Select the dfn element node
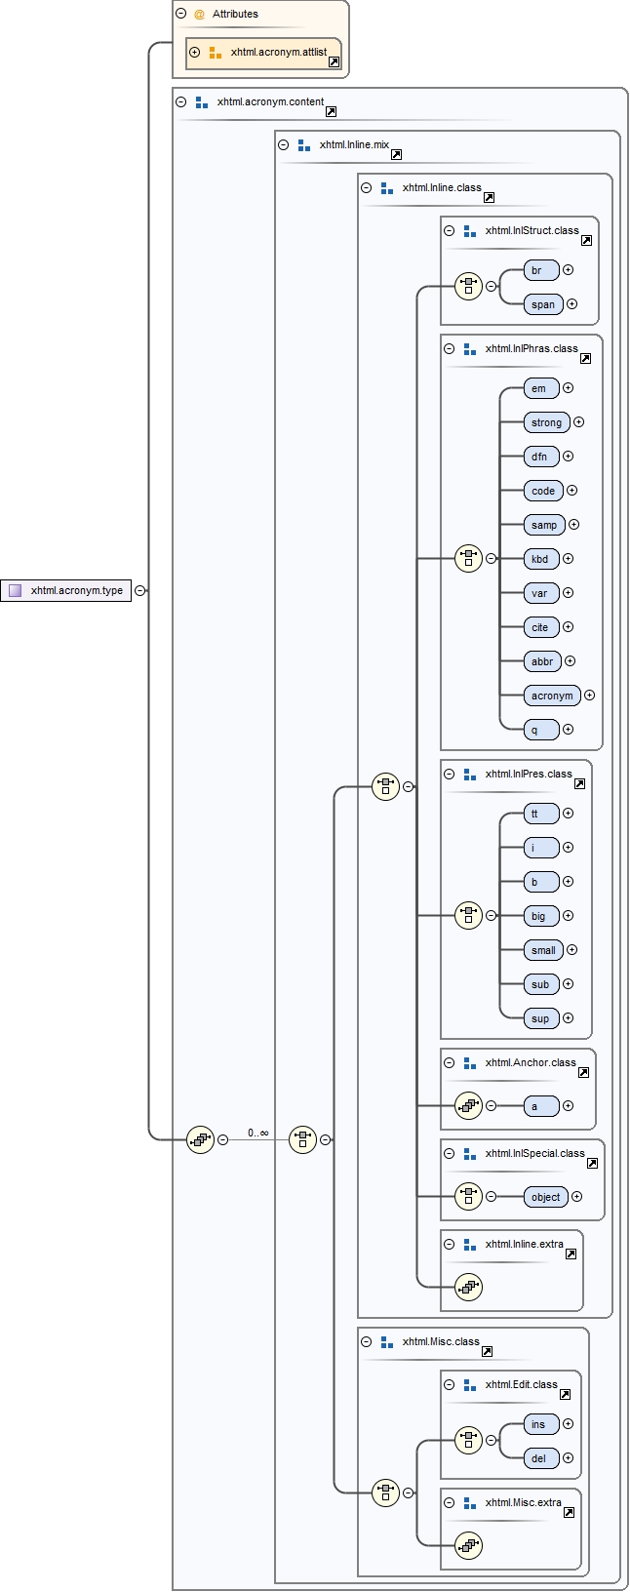 (x=541, y=457)
